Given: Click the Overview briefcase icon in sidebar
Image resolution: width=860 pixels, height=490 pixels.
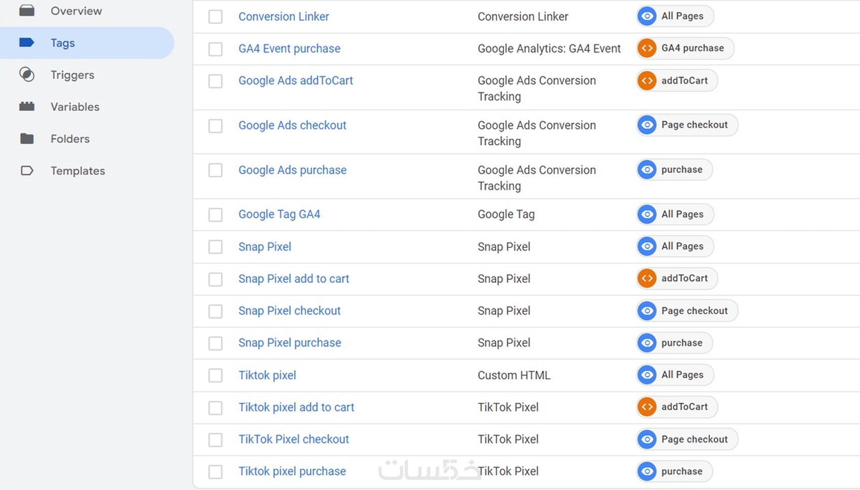Looking at the screenshot, I should coord(27,10).
